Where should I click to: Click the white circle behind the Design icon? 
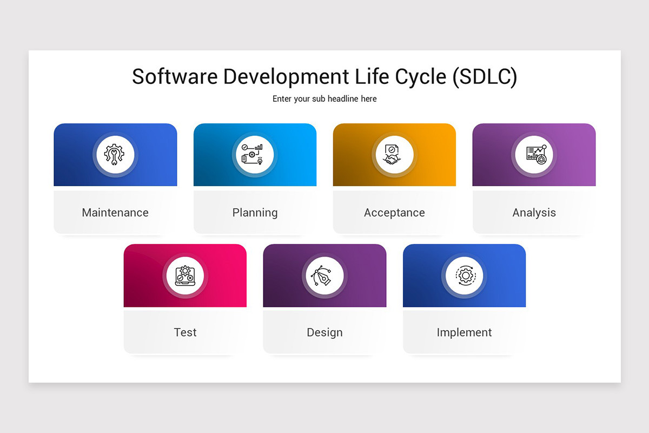325,275
